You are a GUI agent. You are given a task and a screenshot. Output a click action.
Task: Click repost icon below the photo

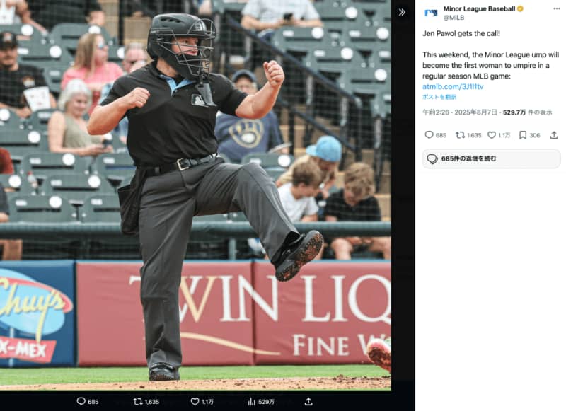138,401
